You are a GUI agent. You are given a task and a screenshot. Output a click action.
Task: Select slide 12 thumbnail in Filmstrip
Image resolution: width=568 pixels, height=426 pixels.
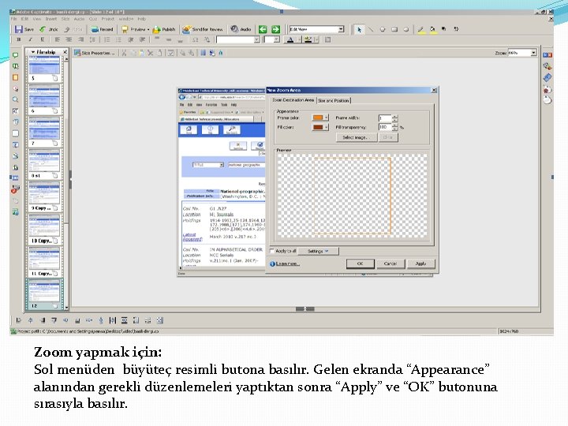[x=44, y=291]
